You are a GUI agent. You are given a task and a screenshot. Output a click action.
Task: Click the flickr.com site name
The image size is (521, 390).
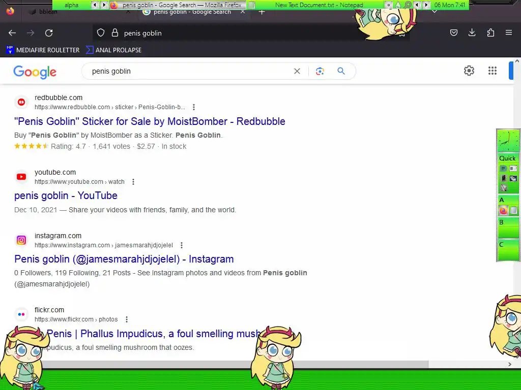point(49,310)
